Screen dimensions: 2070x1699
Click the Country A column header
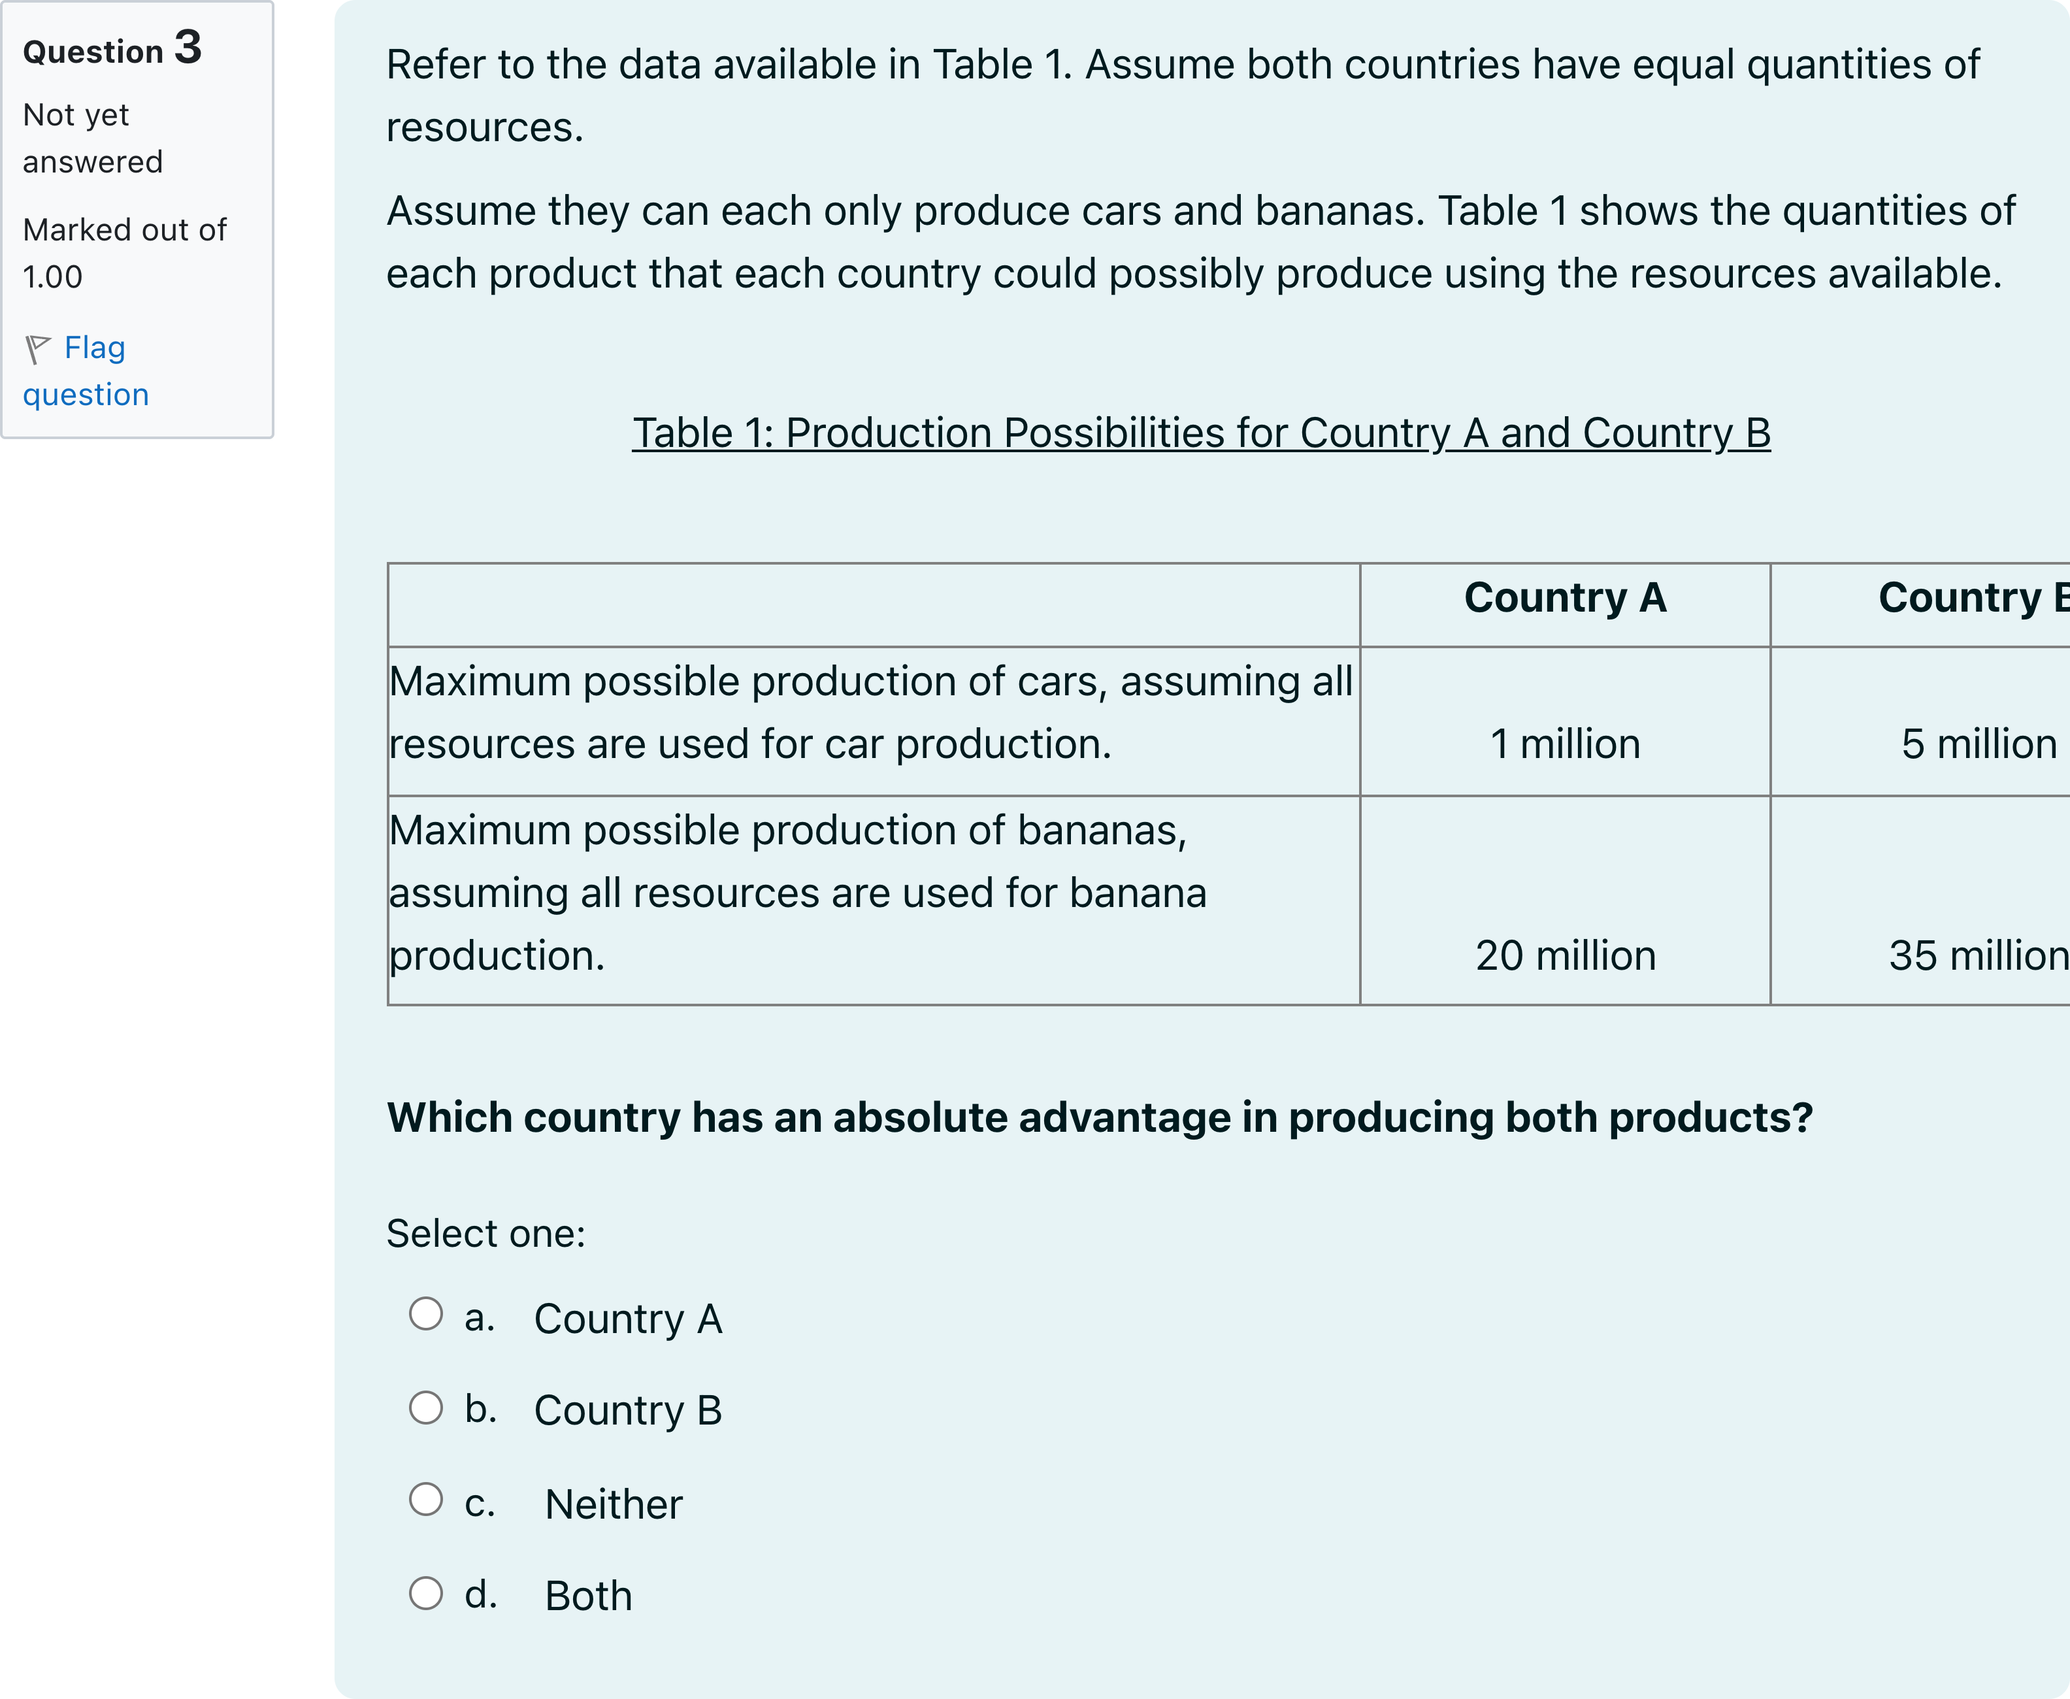(x=1565, y=598)
